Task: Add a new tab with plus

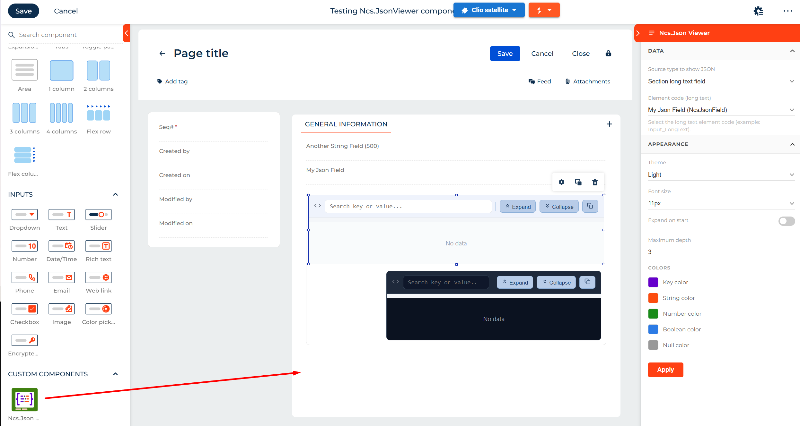Action: pos(609,124)
